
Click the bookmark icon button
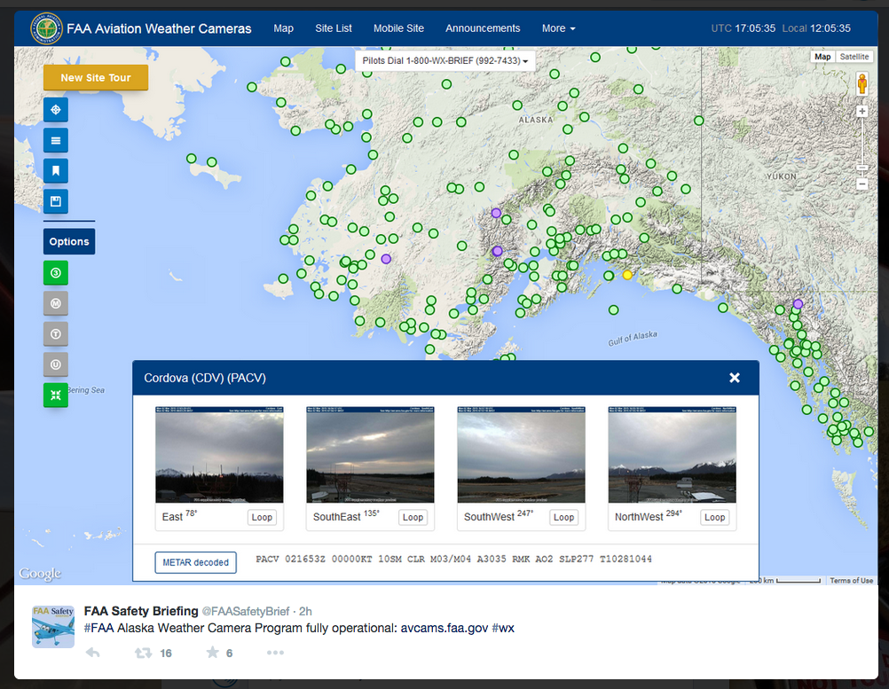click(x=56, y=170)
